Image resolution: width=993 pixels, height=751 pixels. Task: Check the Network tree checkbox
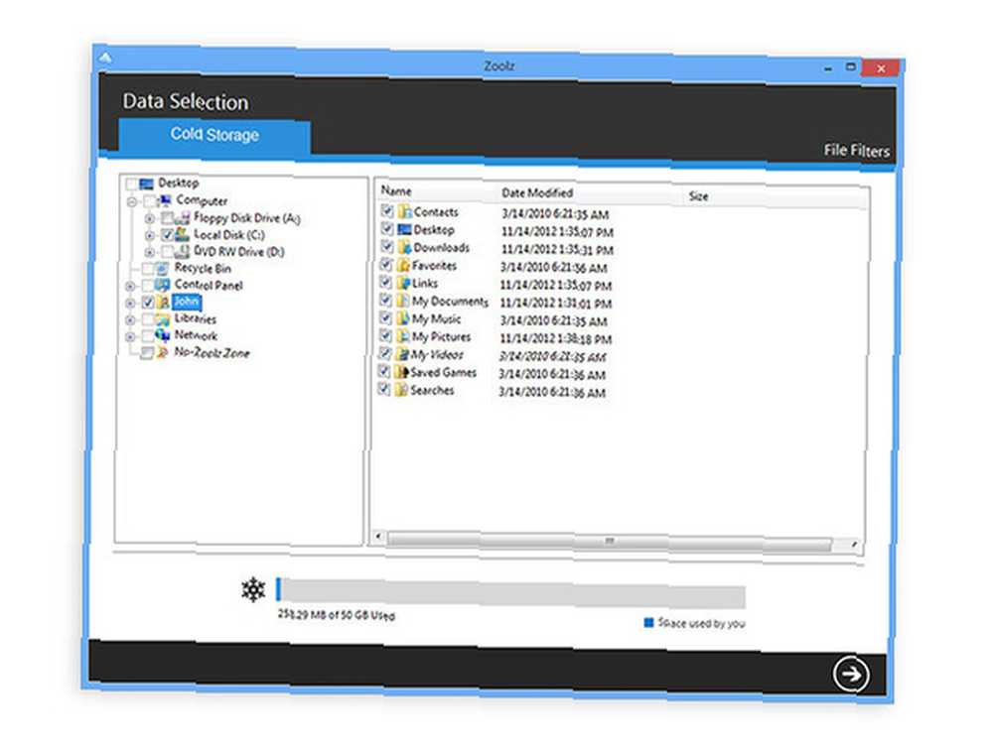148,336
